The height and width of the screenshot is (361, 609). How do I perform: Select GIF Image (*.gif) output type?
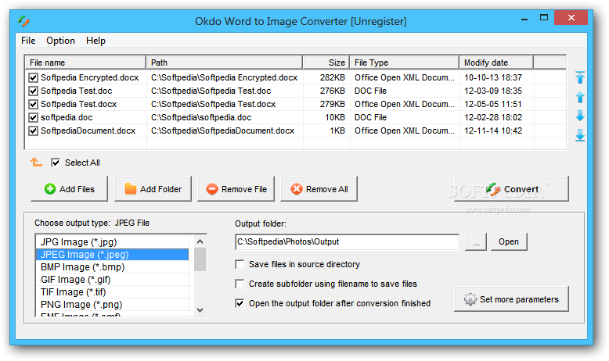click(x=113, y=280)
